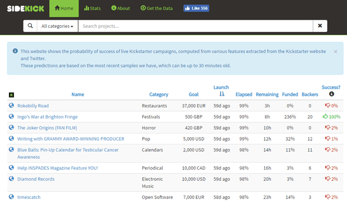
Task: Click thumbs-down 2% for INSPADES row
Action: 332,168
